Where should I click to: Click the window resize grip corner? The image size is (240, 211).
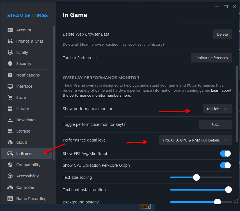tap(236, 201)
